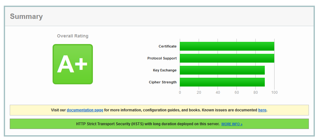Click the 100 axis value
This screenshot has width=318, height=140.
pos(274,92)
